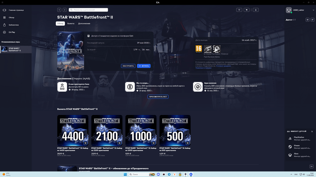
Task: Add the 500 crystals pack to cart
Action: click(187, 143)
